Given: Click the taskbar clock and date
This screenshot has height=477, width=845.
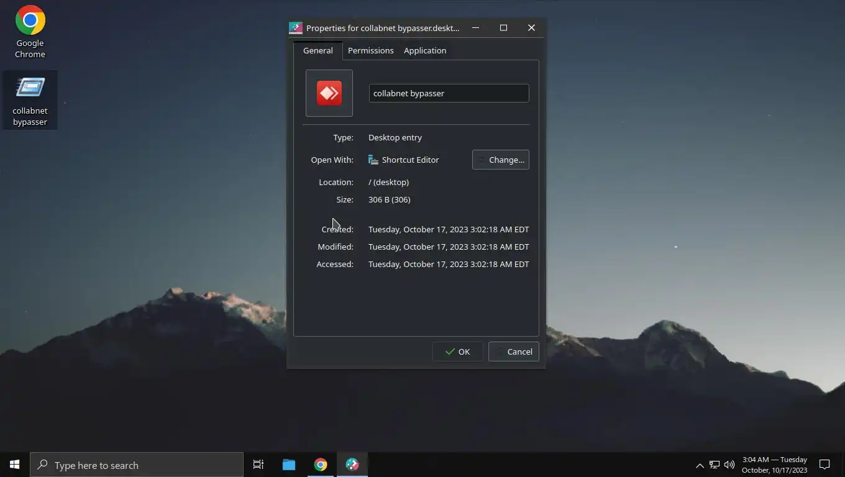Looking at the screenshot, I should [x=774, y=465].
